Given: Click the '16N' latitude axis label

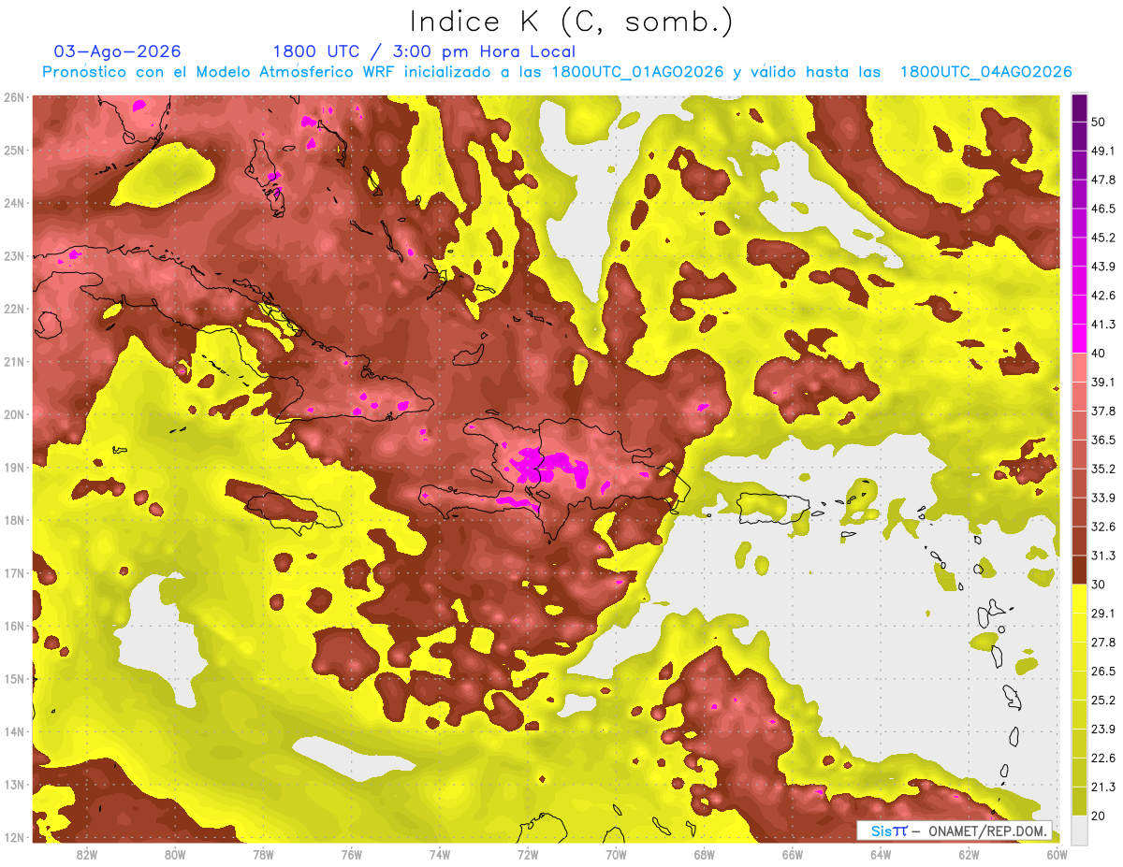Looking at the screenshot, I should click(14, 626).
